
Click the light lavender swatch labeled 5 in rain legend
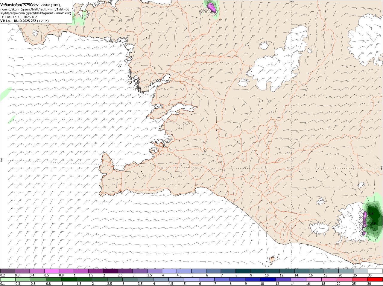(x=191, y=279)
